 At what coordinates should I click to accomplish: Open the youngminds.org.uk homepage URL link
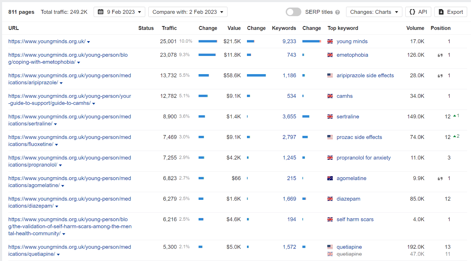(47, 41)
